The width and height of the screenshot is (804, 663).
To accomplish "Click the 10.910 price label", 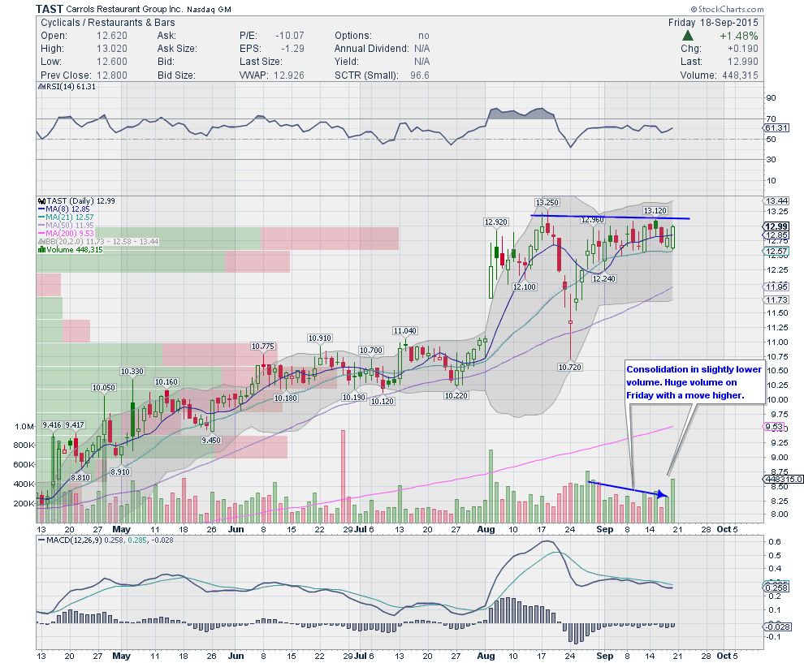I will click(319, 338).
